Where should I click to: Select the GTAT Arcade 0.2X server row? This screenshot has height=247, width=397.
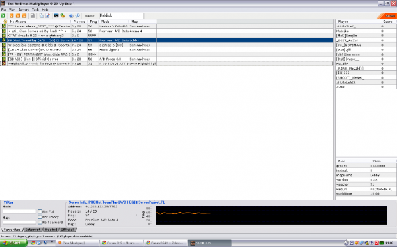coord(166,36)
